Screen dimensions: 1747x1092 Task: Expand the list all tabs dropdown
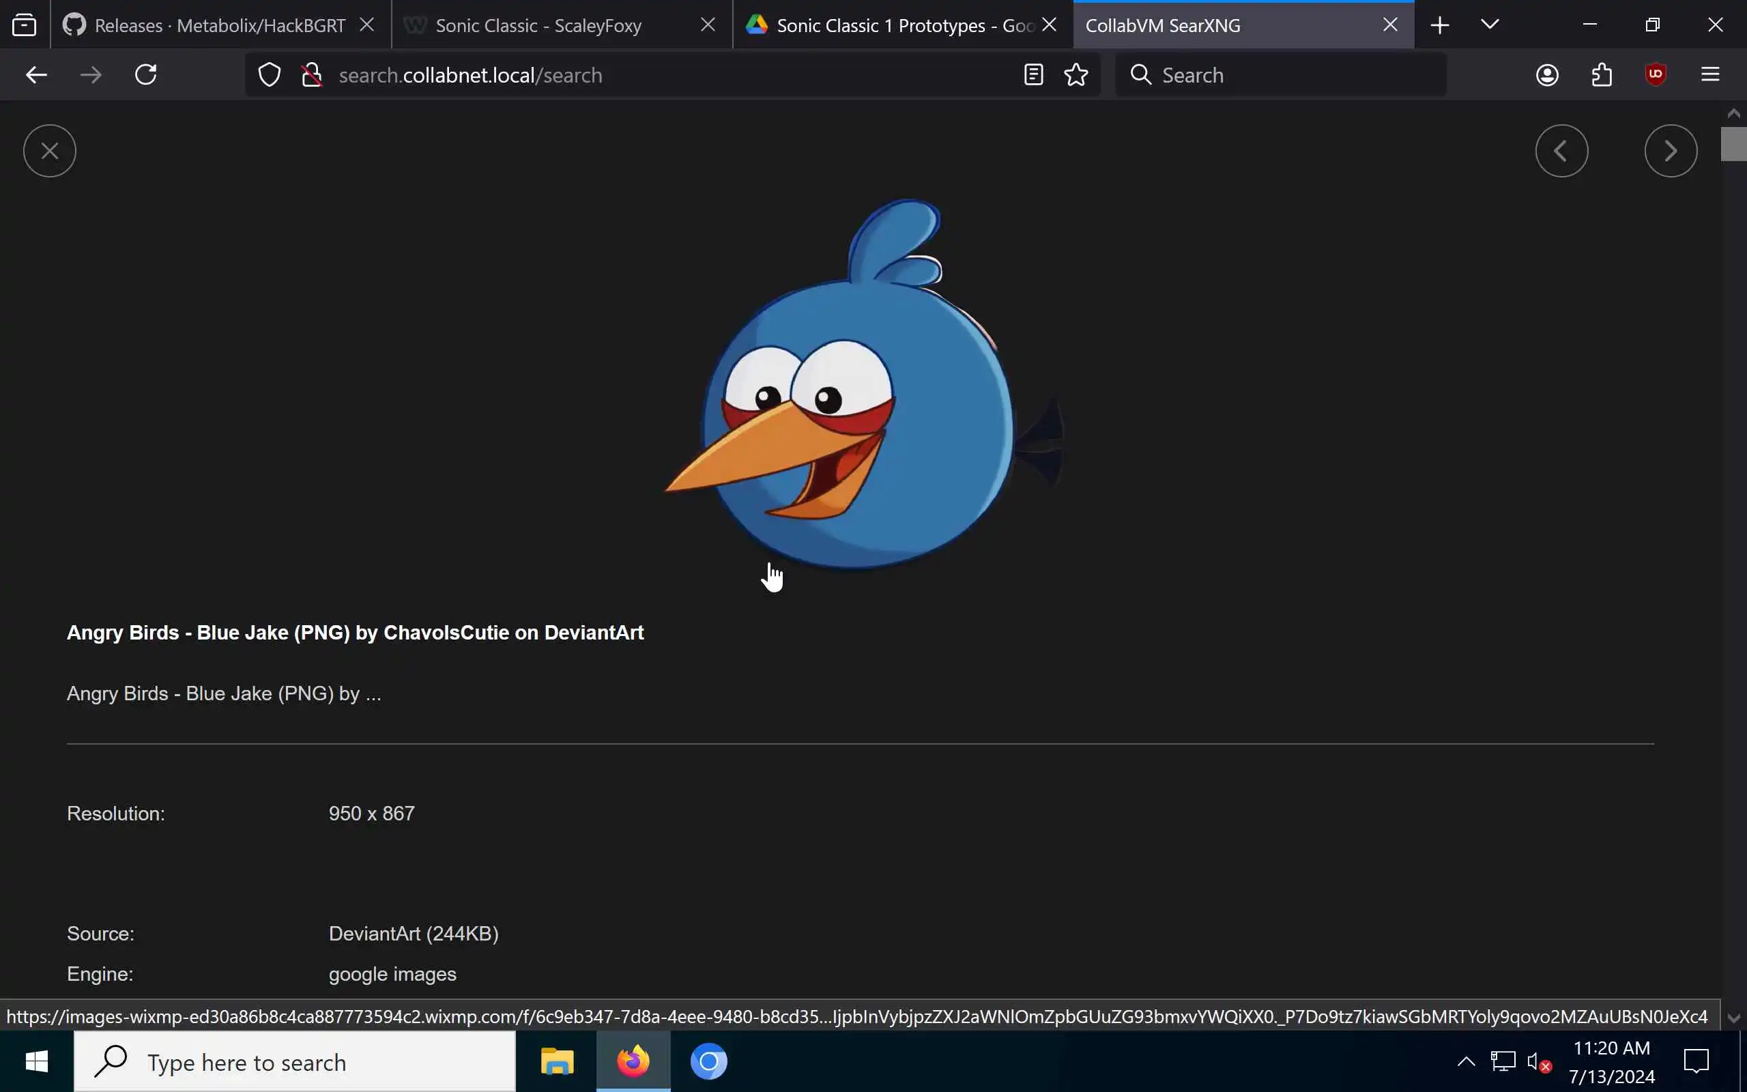tap(1489, 25)
